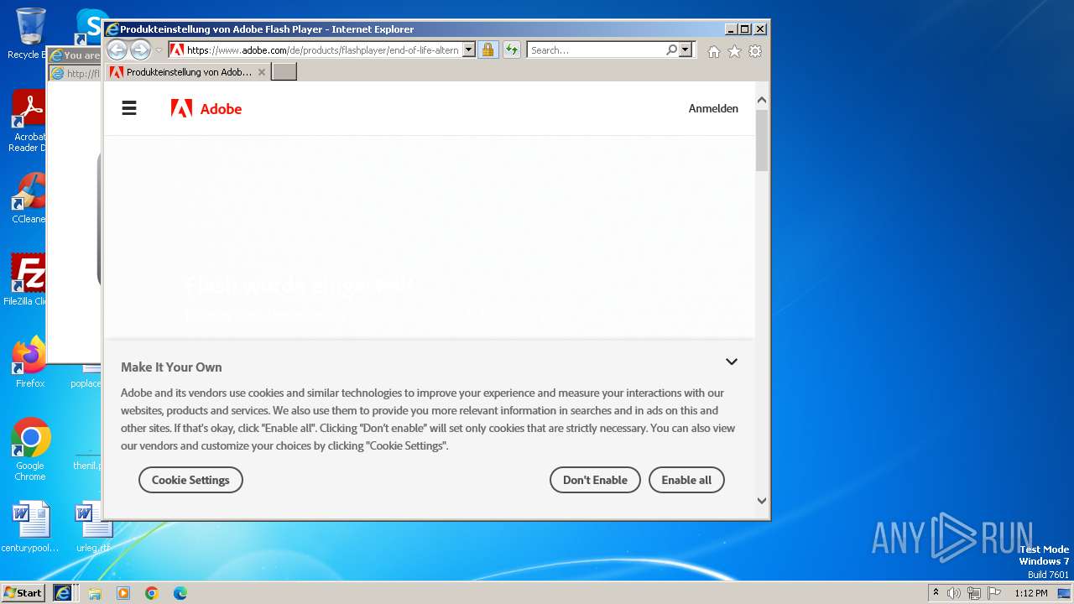This screenshot has height=604, width=1074.
Task: Open the Action Center flag icon
Action: pyautogui.click(x=994, y=593)
